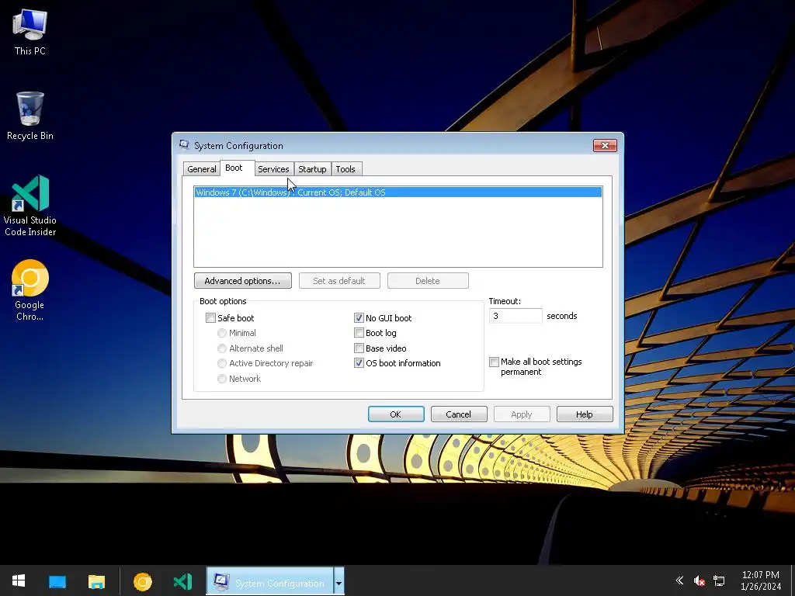Screen dimensions: 795x596
Task: Switch to the Services tab
Action: [273, 169]
